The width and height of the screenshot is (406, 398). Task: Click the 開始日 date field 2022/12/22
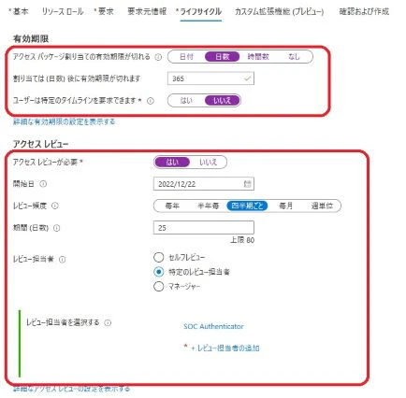click(204, 184)
